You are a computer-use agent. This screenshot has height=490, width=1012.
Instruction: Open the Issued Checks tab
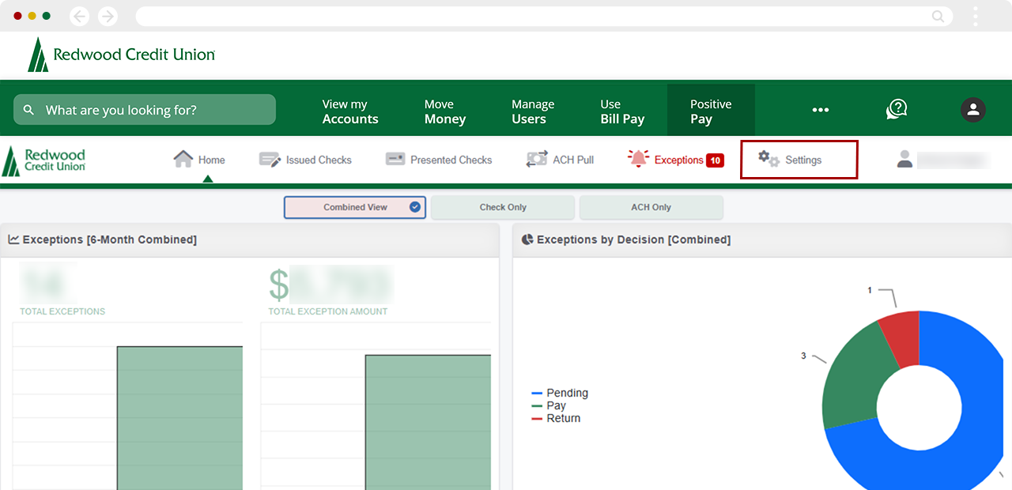305,160
